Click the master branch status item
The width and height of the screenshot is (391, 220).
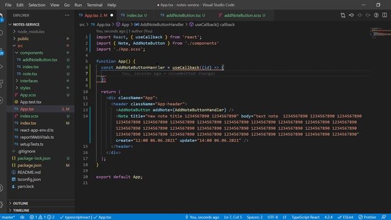point(8,218)
